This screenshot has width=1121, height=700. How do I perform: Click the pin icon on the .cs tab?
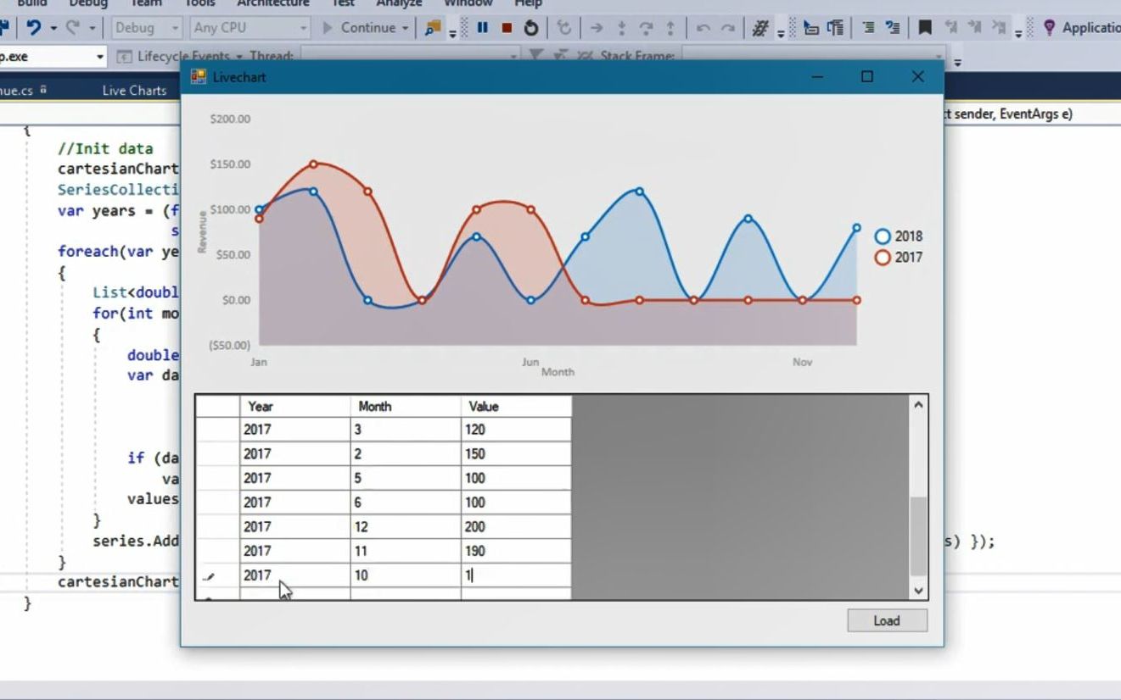pos(43,90)
